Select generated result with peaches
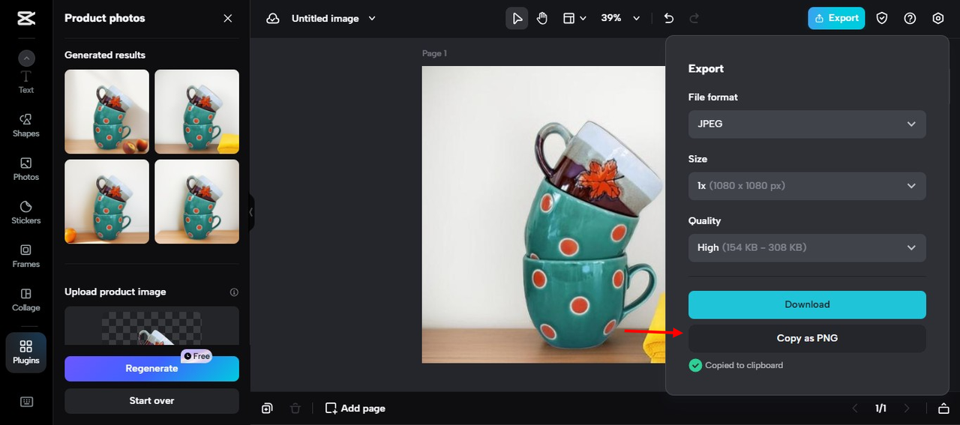This screenshot has height=425, width=960. pyautogui.click(x=106, y=112)
